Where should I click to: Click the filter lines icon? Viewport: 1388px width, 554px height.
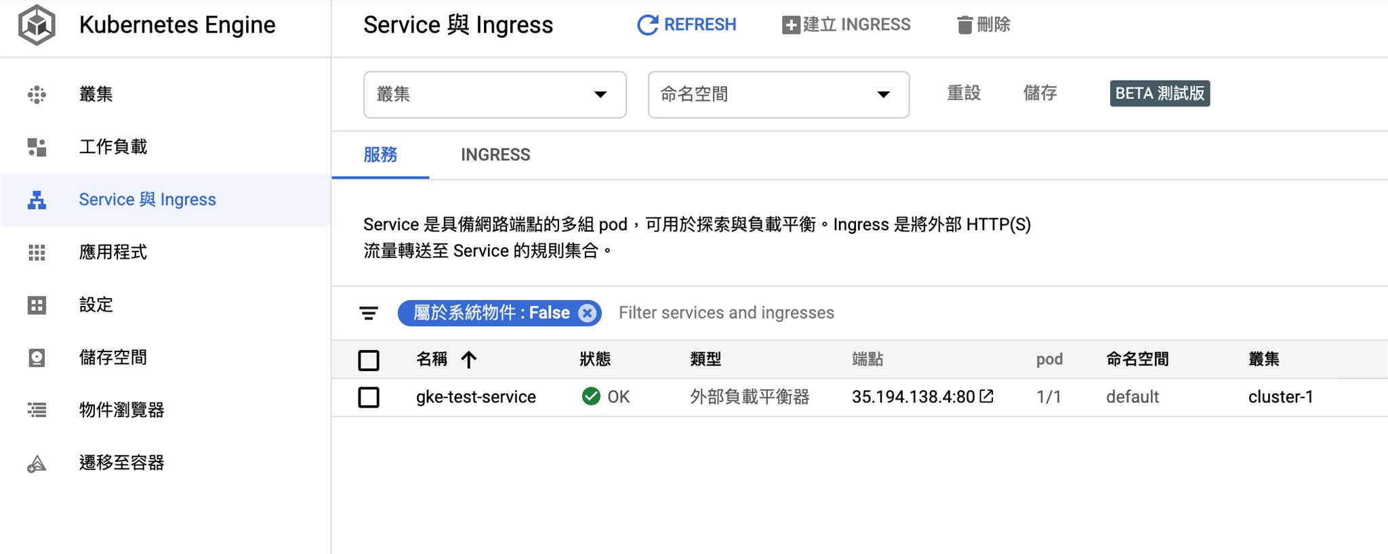tap(369, 313)
